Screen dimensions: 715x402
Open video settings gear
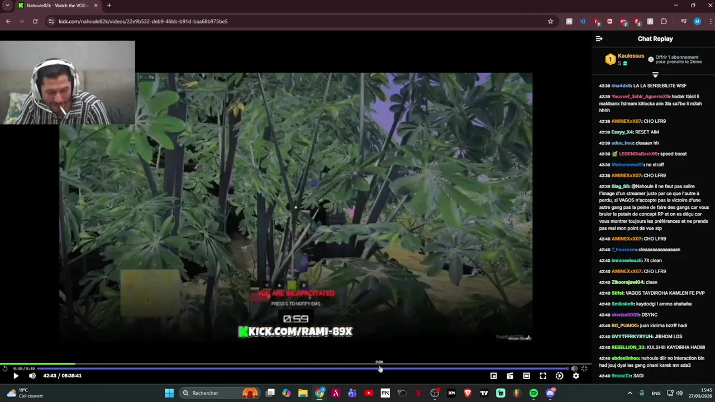[576, 376]
